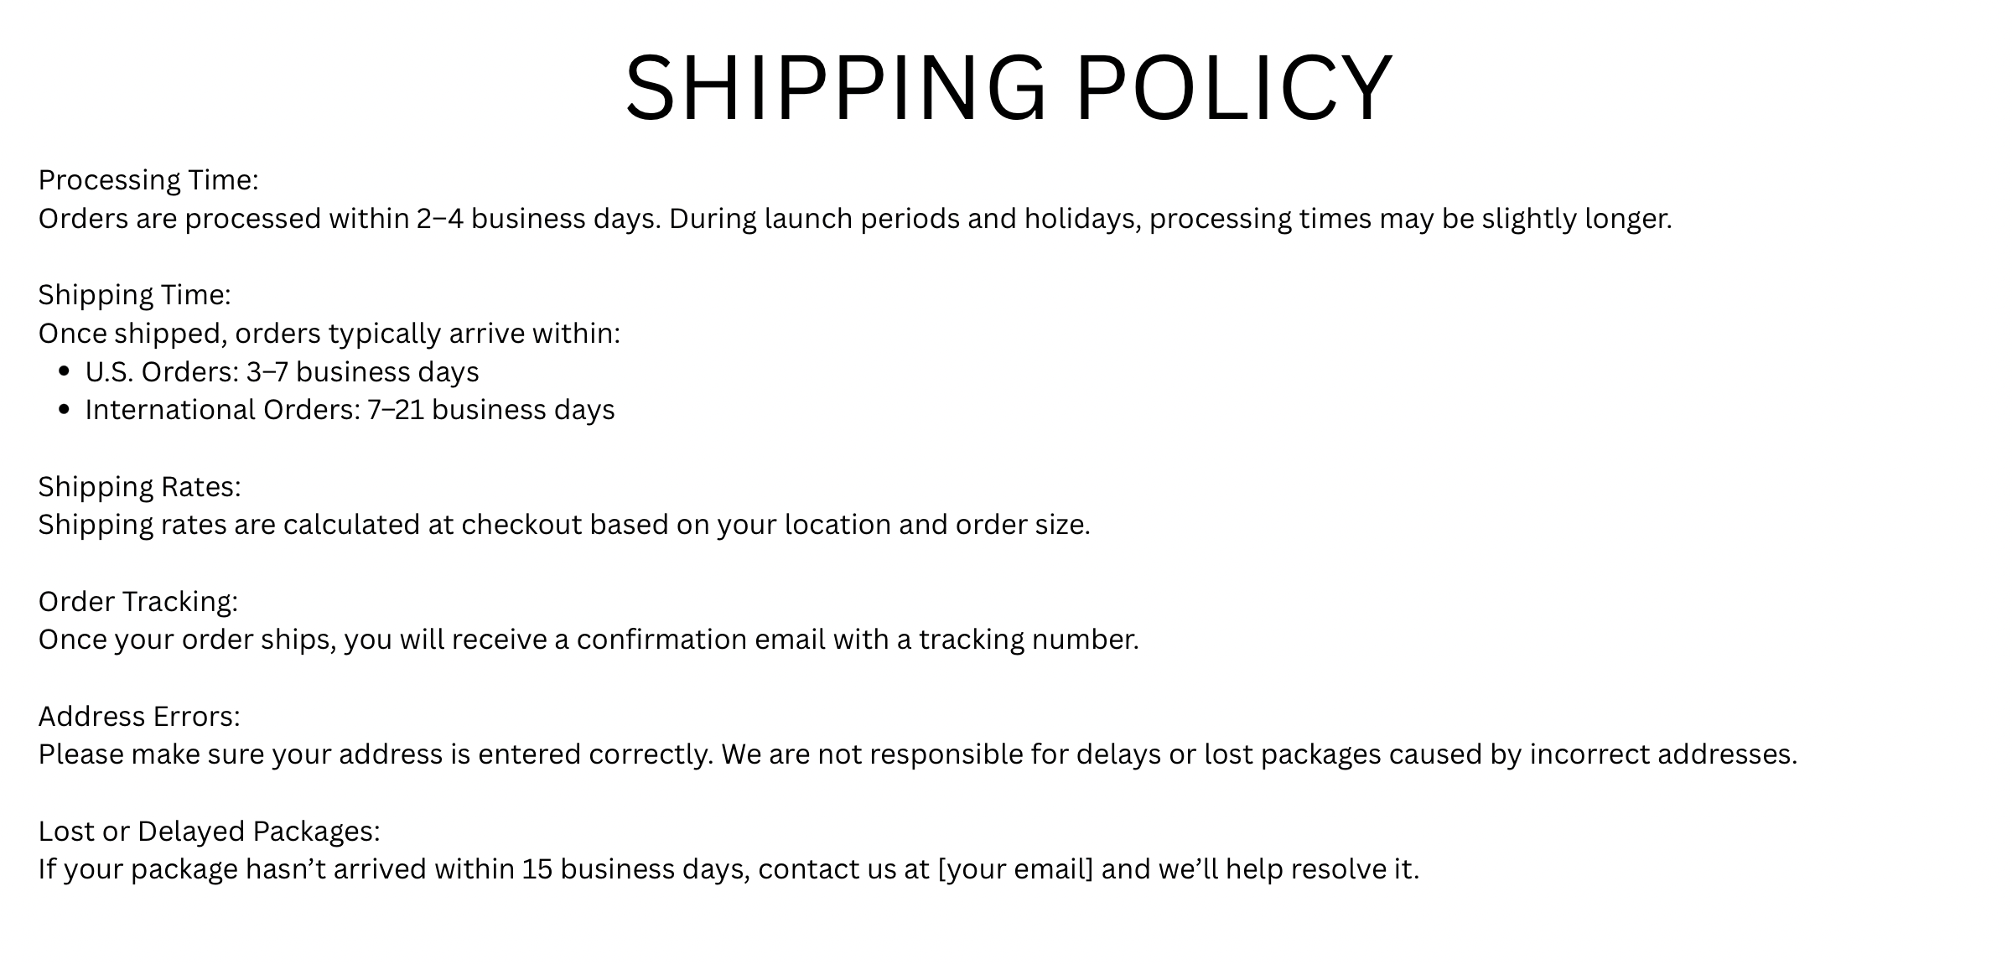This screenshot has width=2012, height=964.
Task: Click the [your email] placeholder text
Action: pyautogui.click(x=1015, y=869)
